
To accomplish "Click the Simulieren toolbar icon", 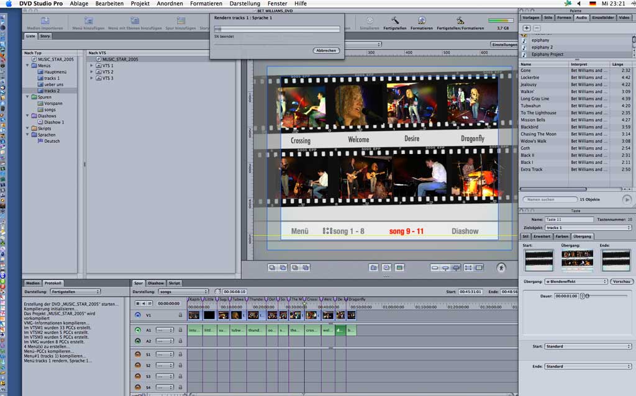I will coord(370,21).
